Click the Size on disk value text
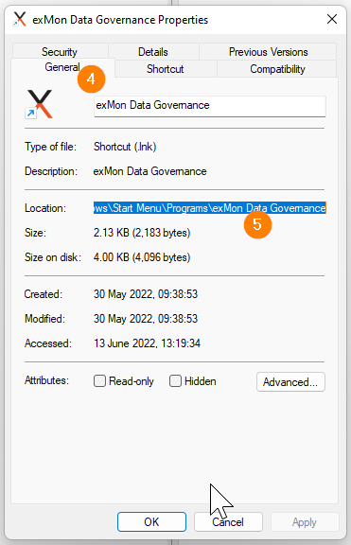Screen dimensions: 351x545 (x=142, y=257)
